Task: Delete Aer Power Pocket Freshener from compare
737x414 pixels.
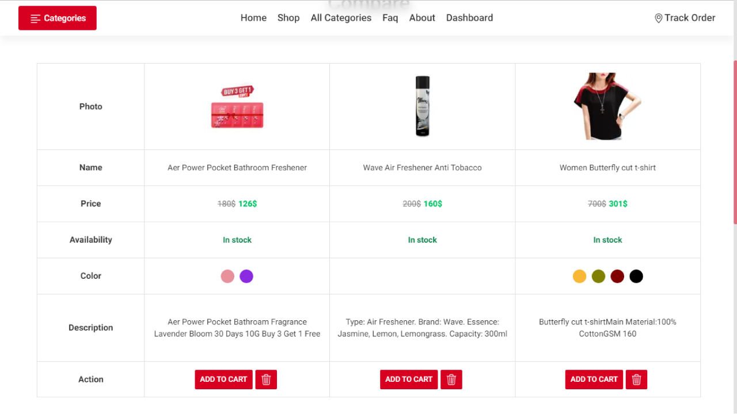Action: pyautogui.click(x=266, y=379)
